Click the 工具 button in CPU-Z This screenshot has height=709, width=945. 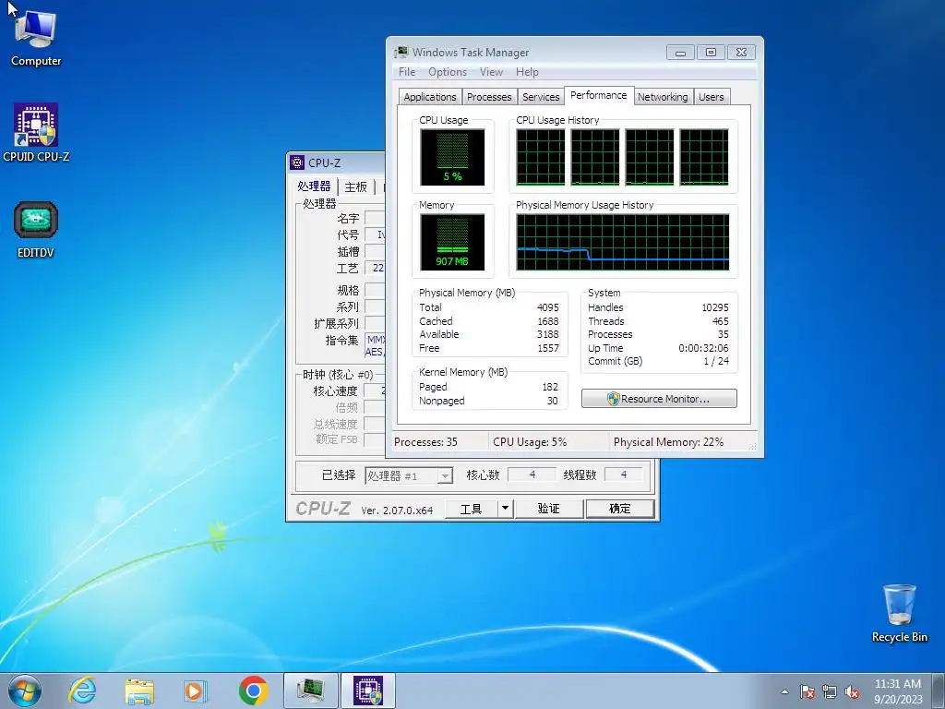[471, 509]
